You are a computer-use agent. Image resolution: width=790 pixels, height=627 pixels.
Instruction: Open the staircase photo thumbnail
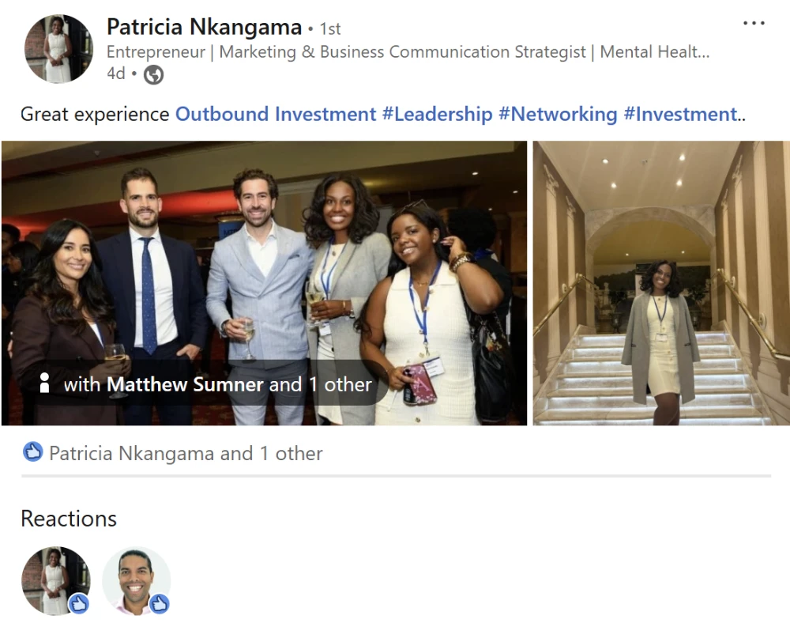pos(660,283)
